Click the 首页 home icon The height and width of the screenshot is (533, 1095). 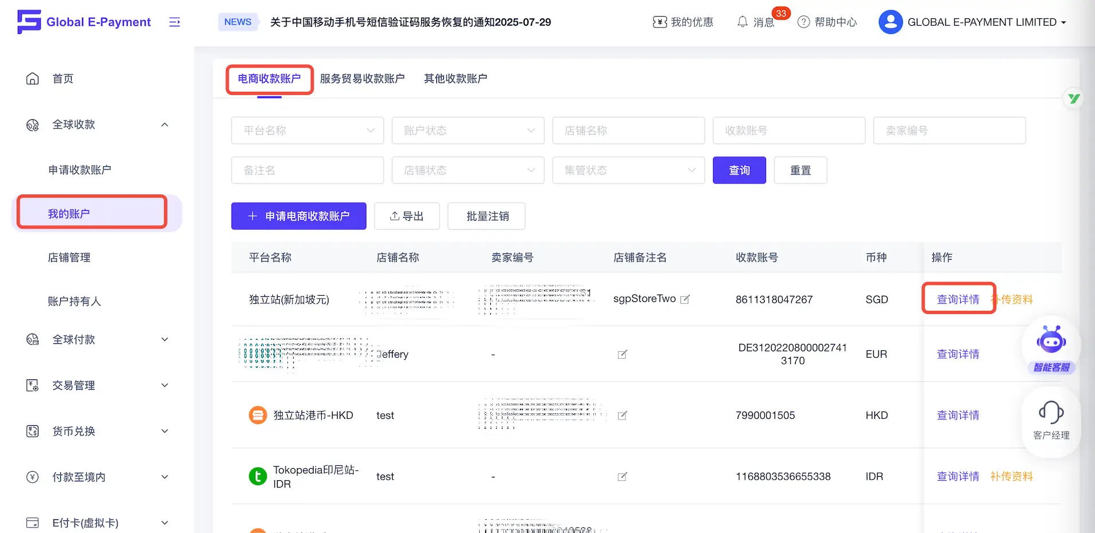point(33,79)
